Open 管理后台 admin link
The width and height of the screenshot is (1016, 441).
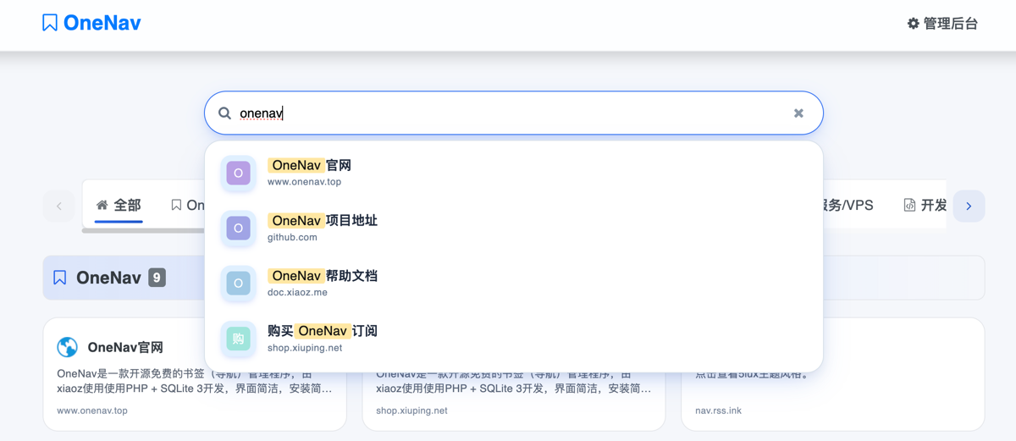942,24
